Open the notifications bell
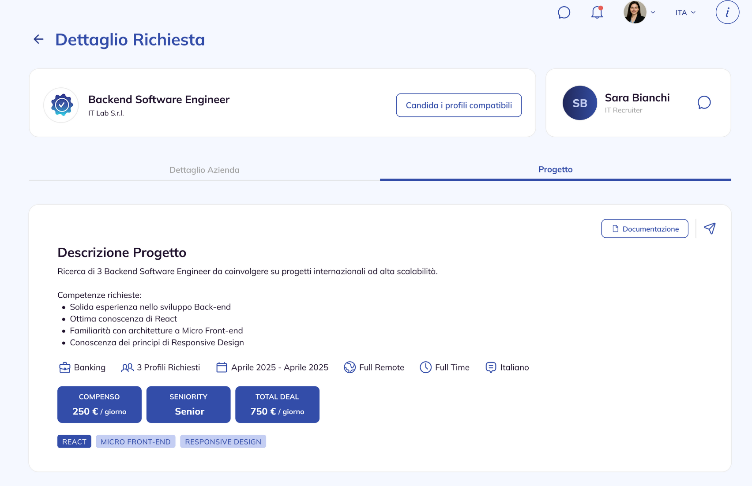This screenshot has width=752, height=486. (x=597, y=12)
